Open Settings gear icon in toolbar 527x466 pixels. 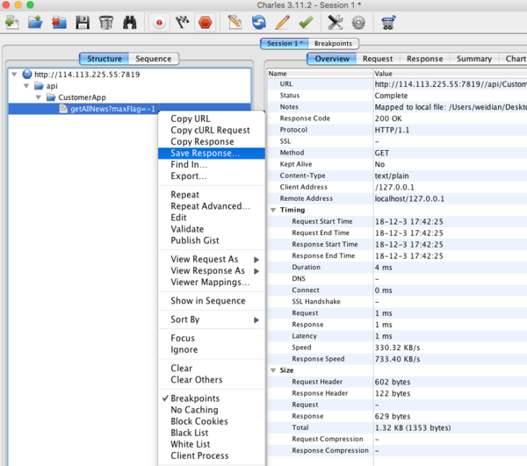(358, 23)
